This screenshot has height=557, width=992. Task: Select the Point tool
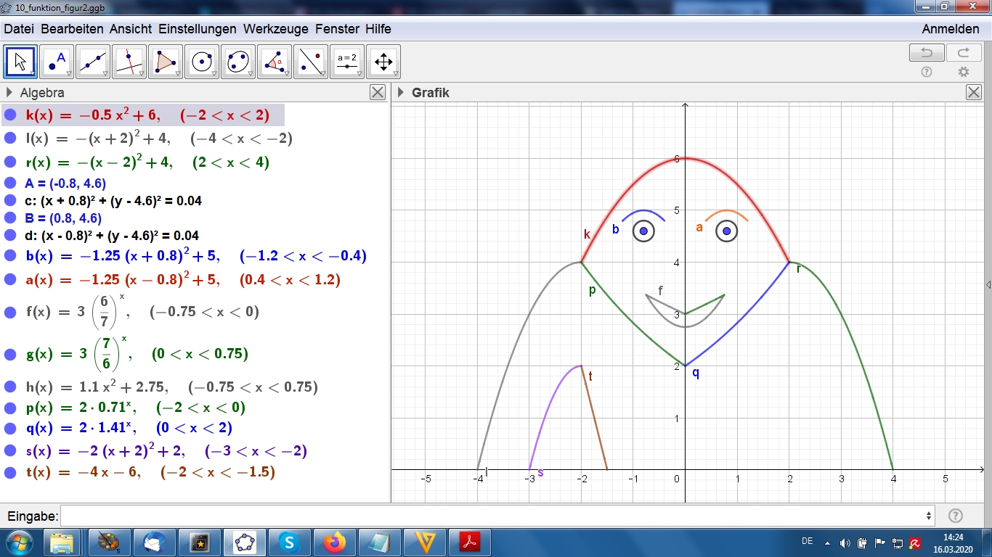coord(57,62)
